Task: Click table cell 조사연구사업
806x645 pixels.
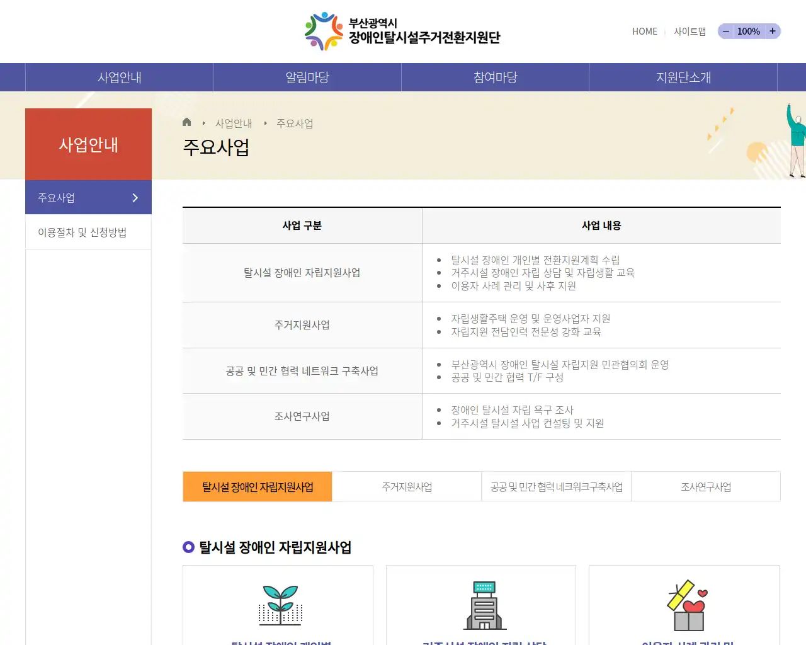Action: click(302, 416)
